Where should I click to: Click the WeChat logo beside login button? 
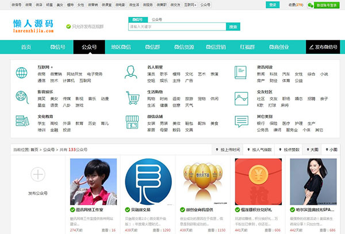click(310, 5)
